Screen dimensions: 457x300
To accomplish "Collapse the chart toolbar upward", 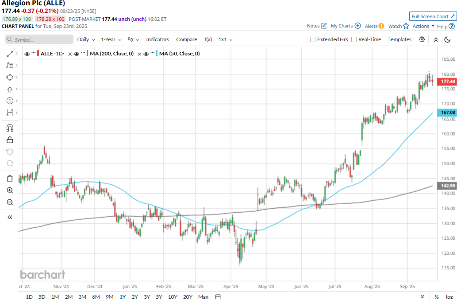I will (x=436, y=40).
